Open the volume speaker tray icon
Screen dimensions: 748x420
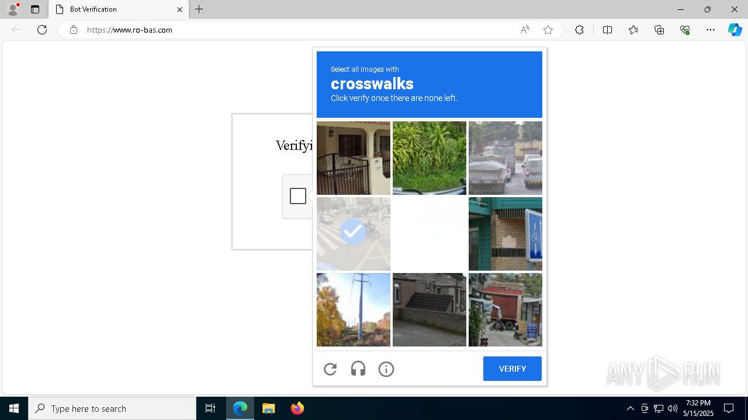[673, 408]
